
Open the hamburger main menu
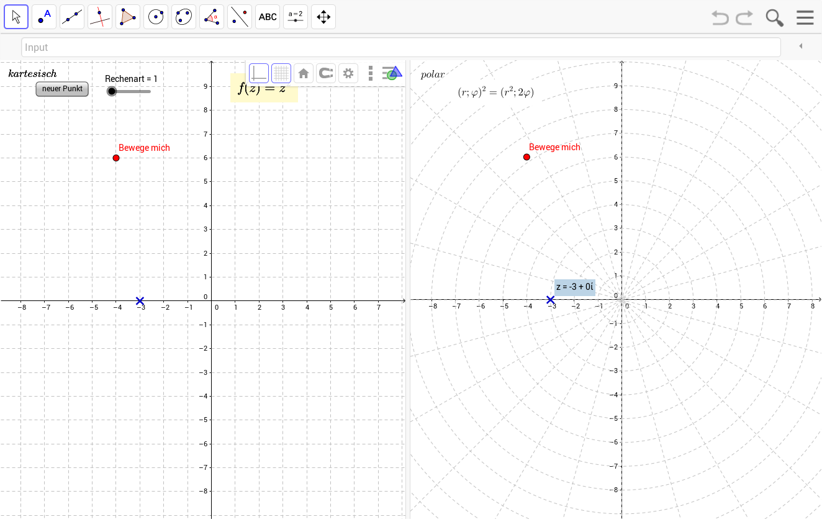click(x=805, y=17)
